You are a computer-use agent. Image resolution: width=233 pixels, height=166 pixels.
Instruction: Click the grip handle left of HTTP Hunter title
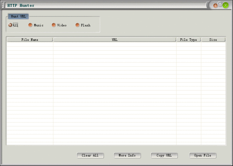click(3, 5)
